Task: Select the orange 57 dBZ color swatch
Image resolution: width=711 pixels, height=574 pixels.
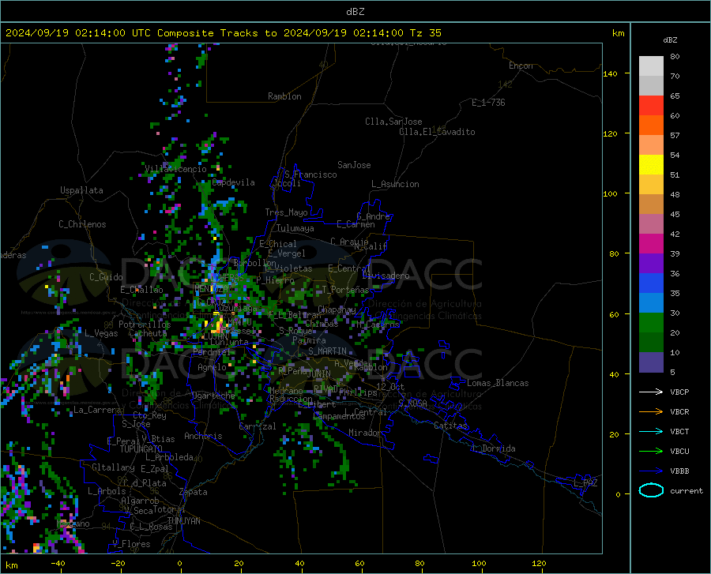Action: point(651,125)
